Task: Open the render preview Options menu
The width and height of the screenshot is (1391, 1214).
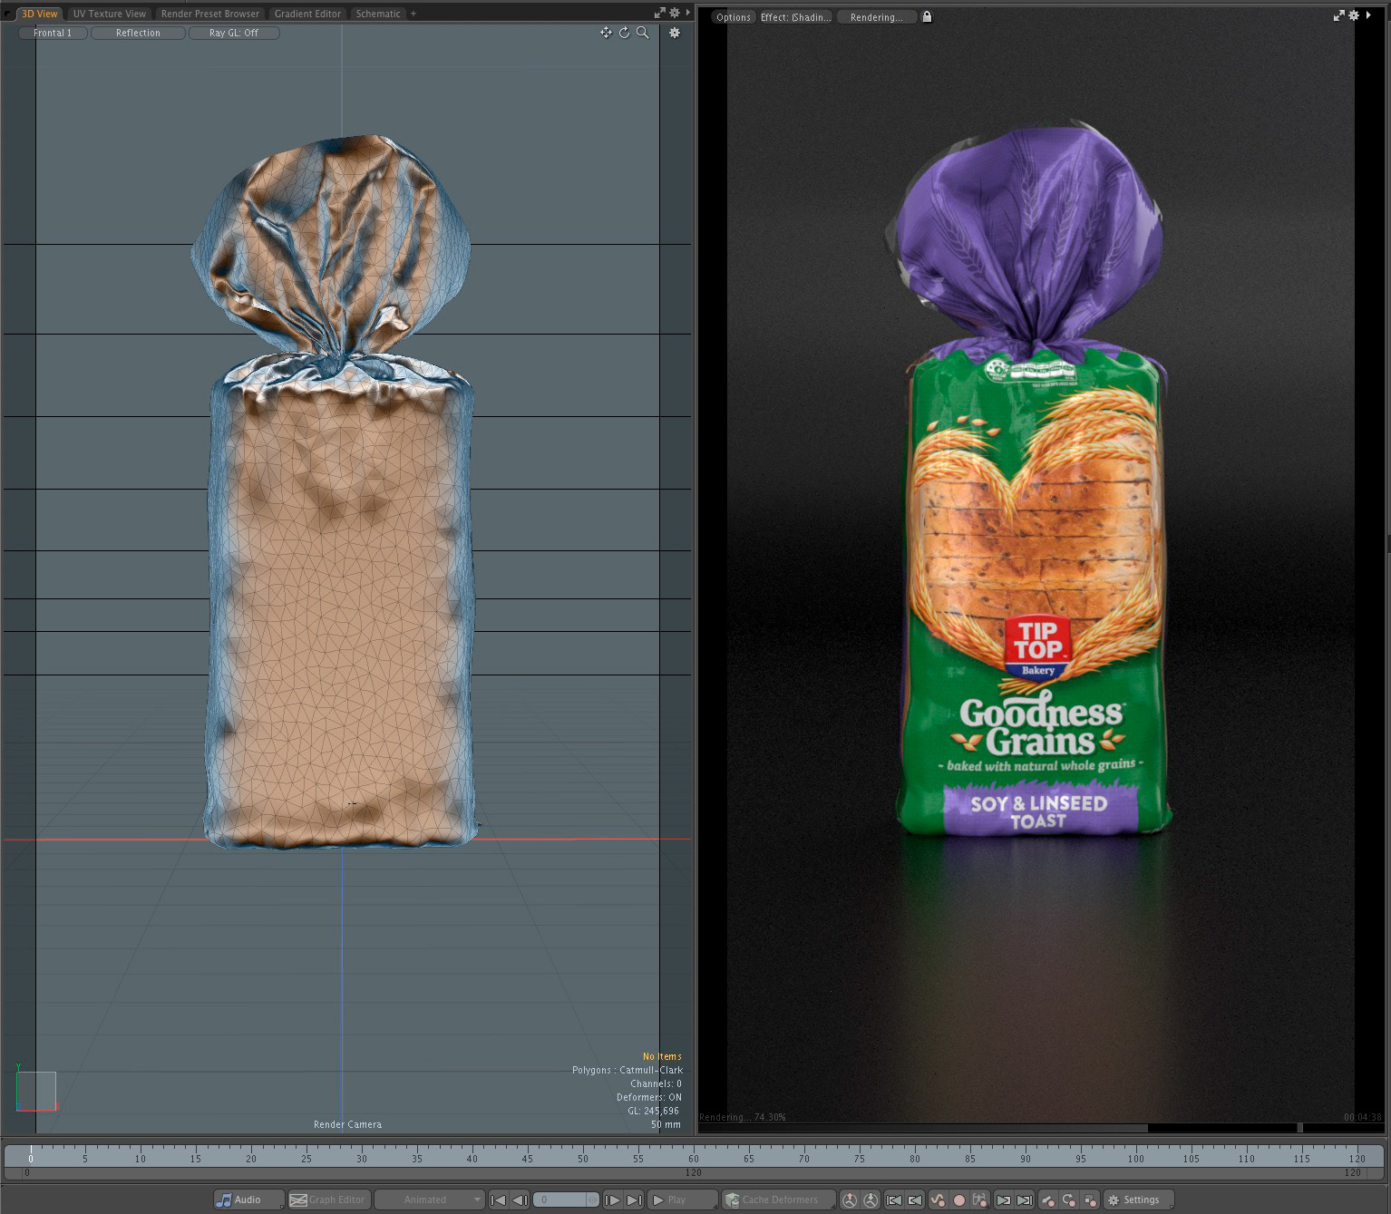Action: [x=733, y=17]
